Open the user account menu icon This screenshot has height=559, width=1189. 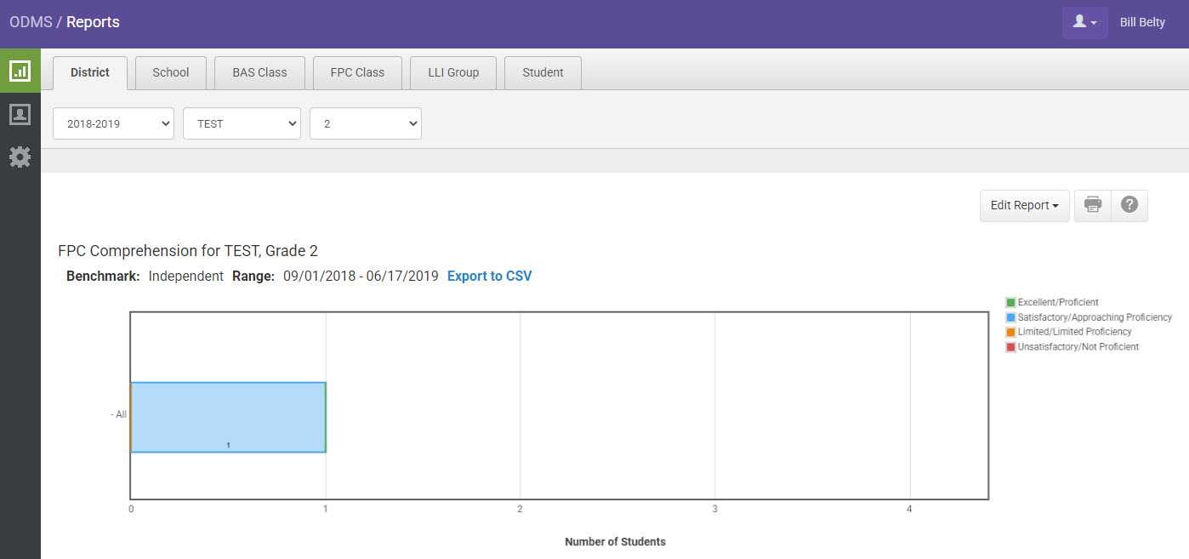1084,23
